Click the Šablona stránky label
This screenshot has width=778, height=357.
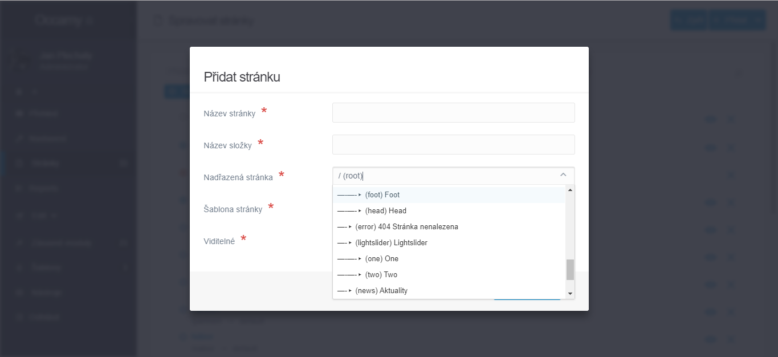tap(233, 209)
